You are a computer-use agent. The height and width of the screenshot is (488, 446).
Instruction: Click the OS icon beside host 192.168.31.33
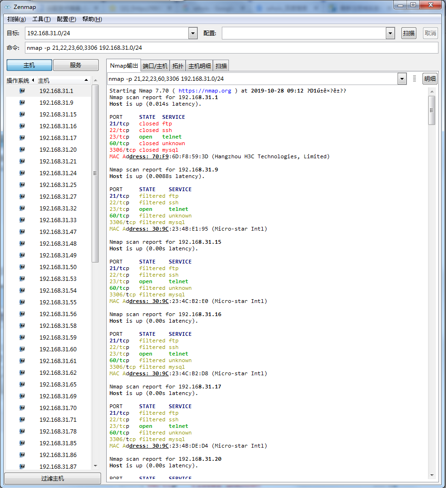pyautogui.click(x=22, y=220)
